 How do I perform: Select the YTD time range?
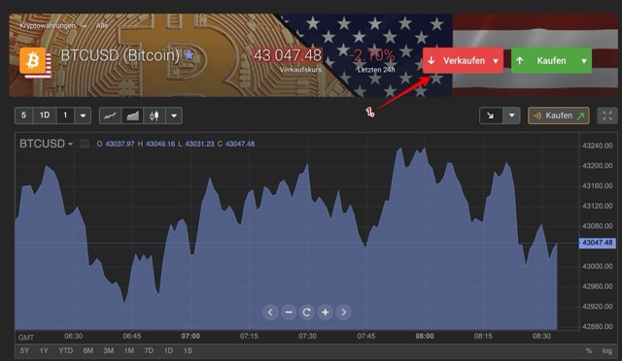[x=65, y=350]
